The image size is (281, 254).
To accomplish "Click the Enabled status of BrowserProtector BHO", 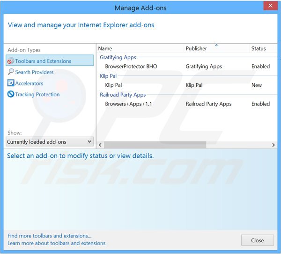I will pyautogui.click(x=260, y=67).
